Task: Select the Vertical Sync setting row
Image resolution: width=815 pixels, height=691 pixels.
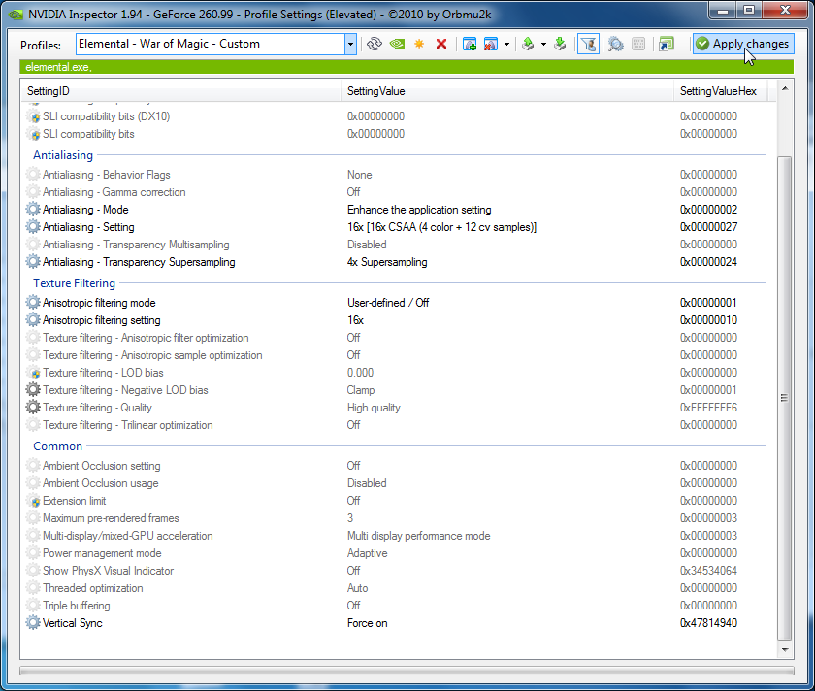Action: pos(72,623)
